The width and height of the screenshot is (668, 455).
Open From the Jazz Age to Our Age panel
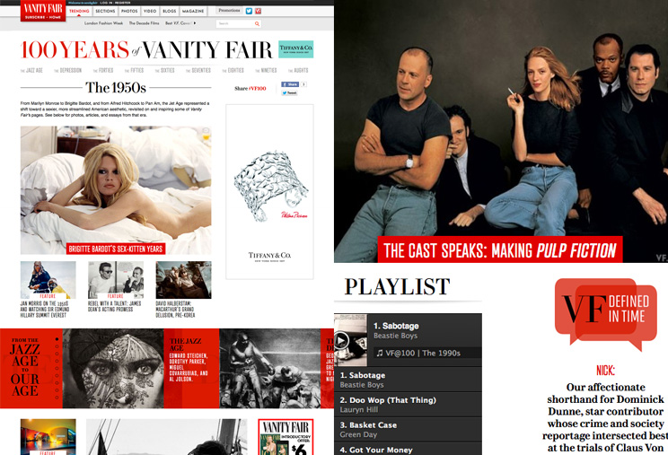pos(31,368)
